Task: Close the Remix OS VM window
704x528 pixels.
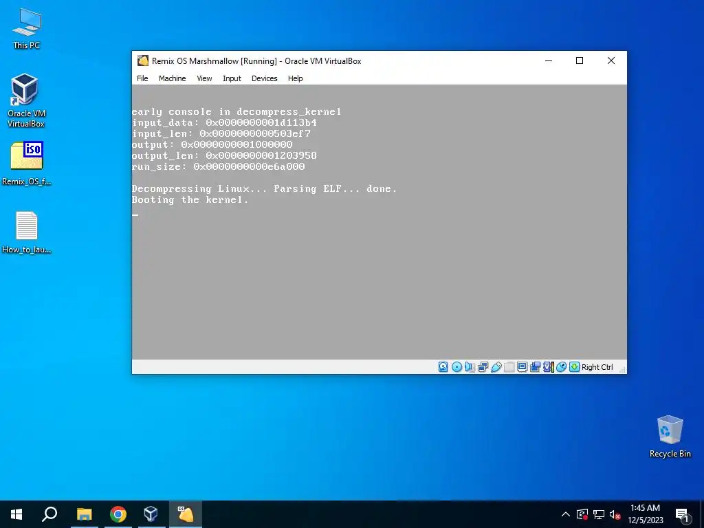Action: (x=611, y=60)
